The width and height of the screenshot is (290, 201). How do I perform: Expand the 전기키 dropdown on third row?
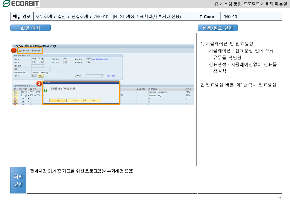pyautogui.click(x=28, y=99)
